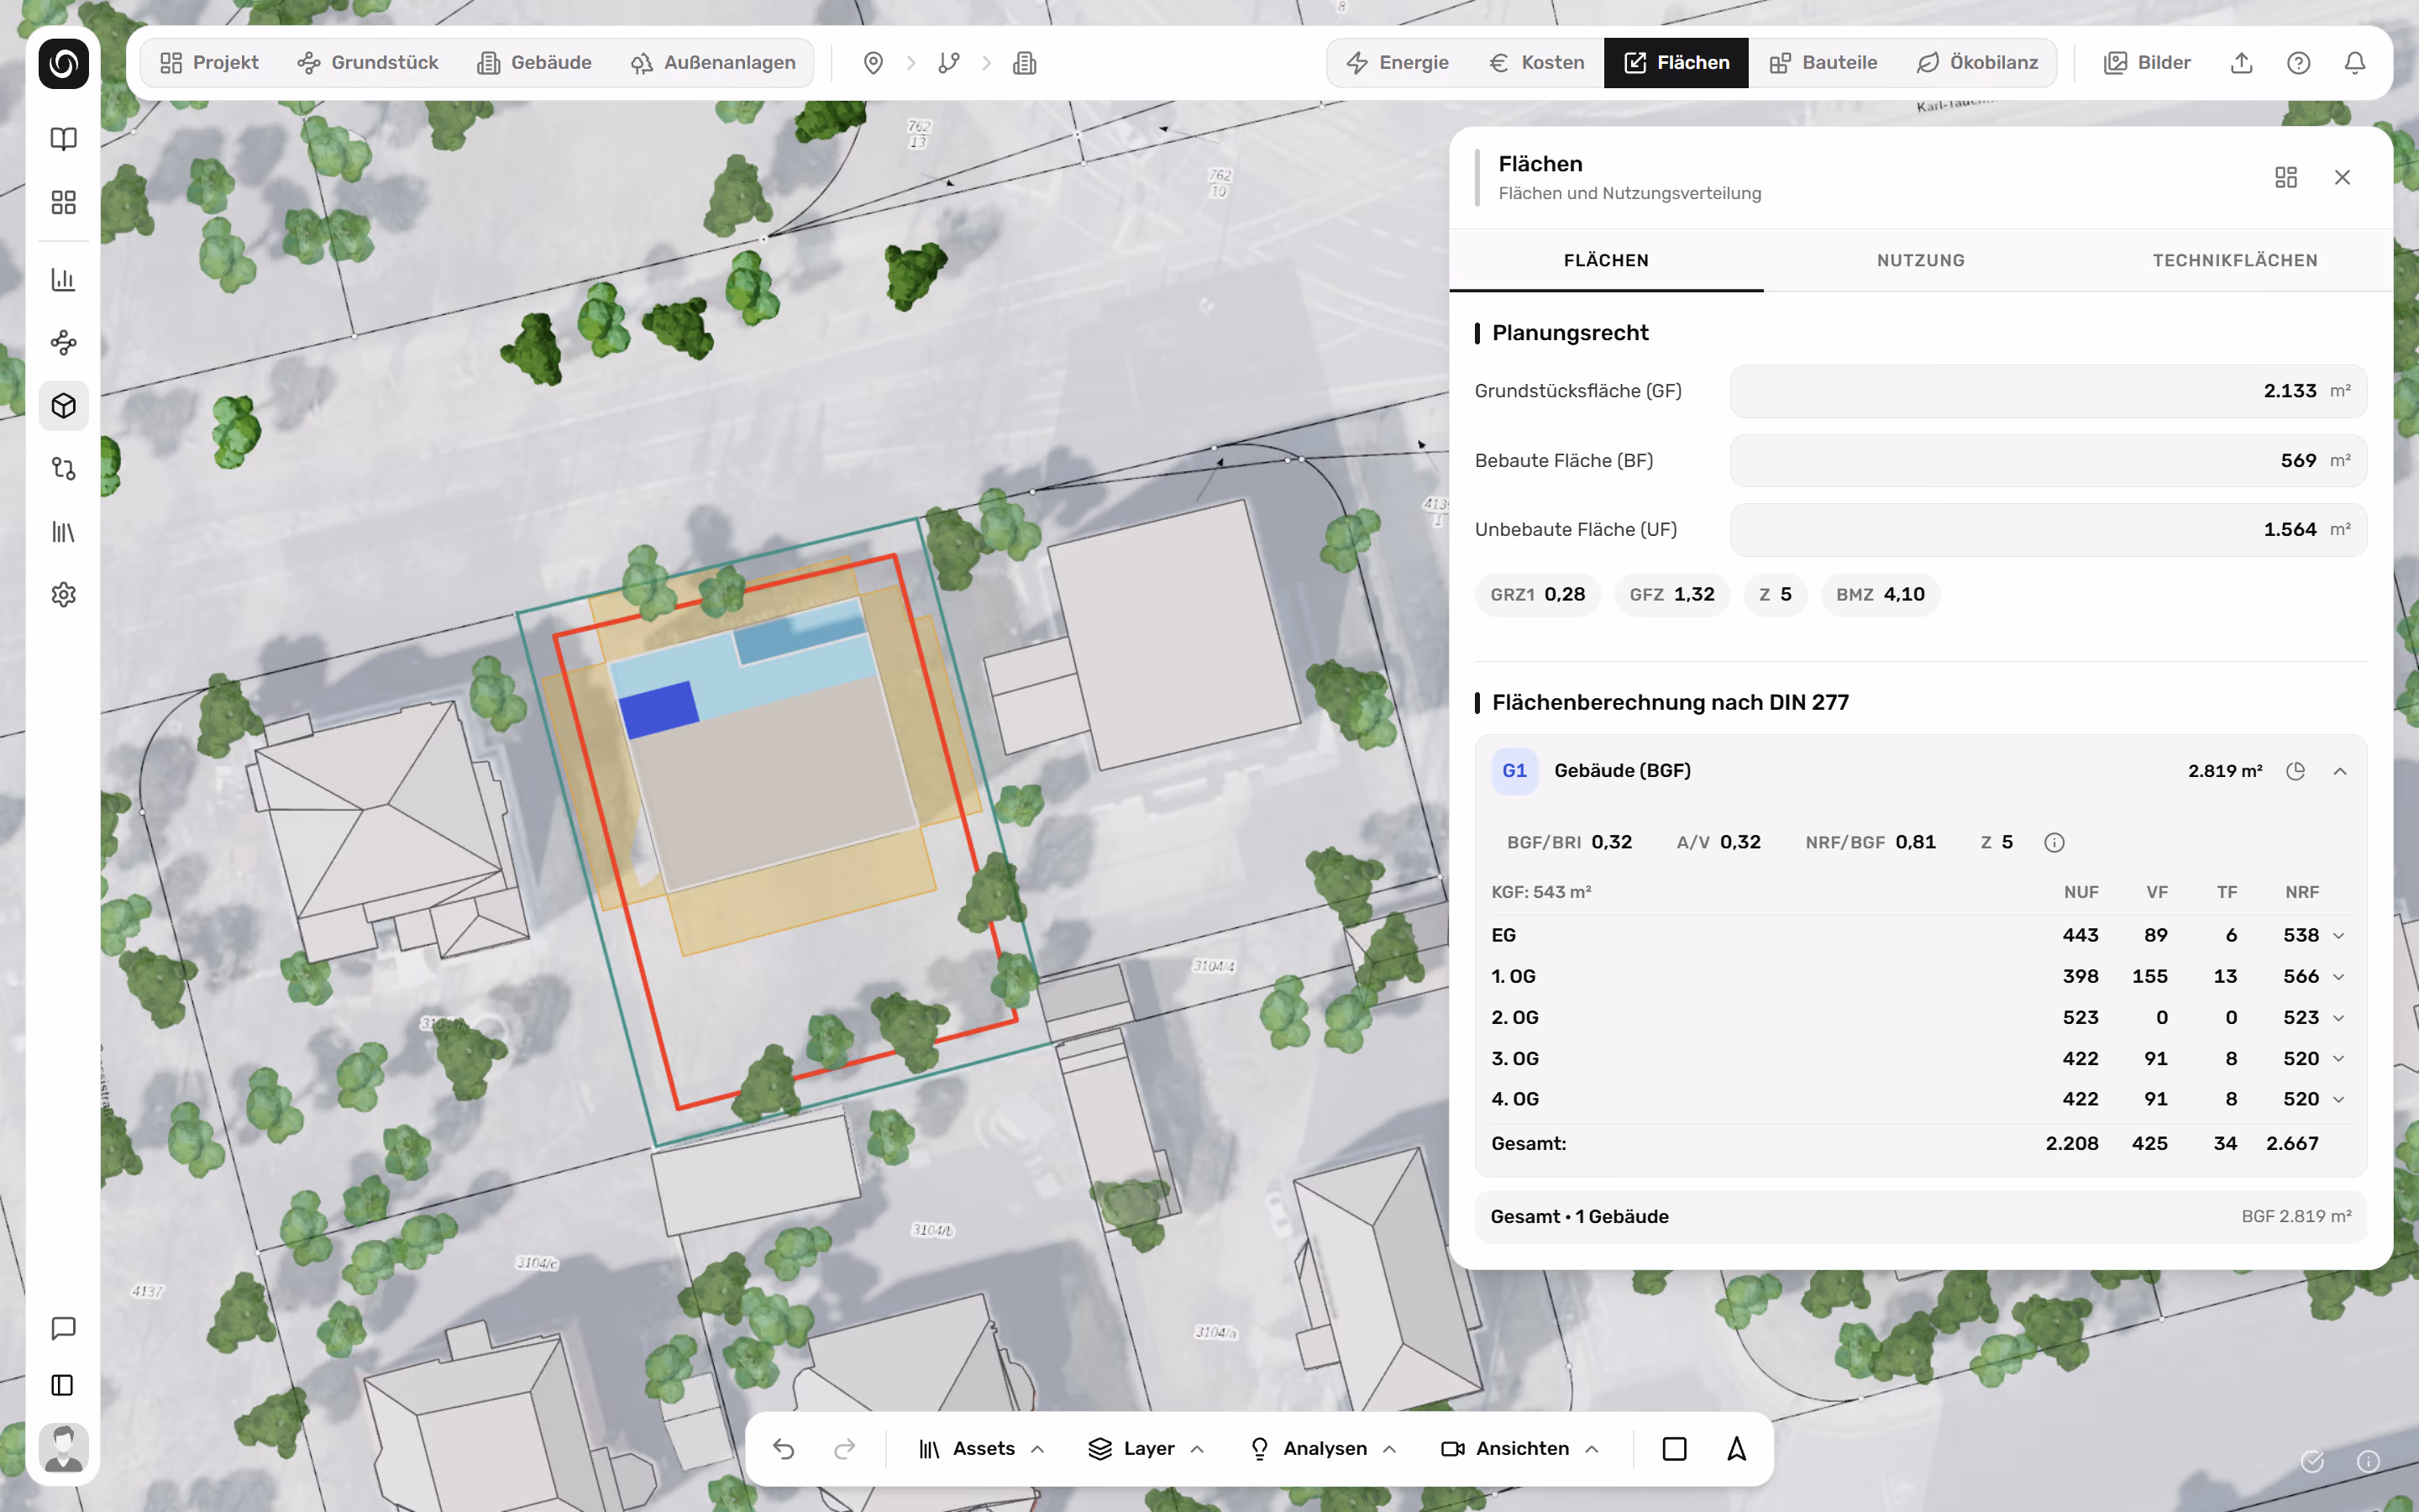This screenshot has height=1512, width=2419.
Task: Click the north arrow compass icon
Action: pos(1736,1449)
